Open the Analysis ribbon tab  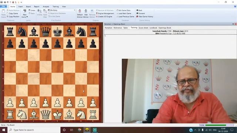point(46,7)
